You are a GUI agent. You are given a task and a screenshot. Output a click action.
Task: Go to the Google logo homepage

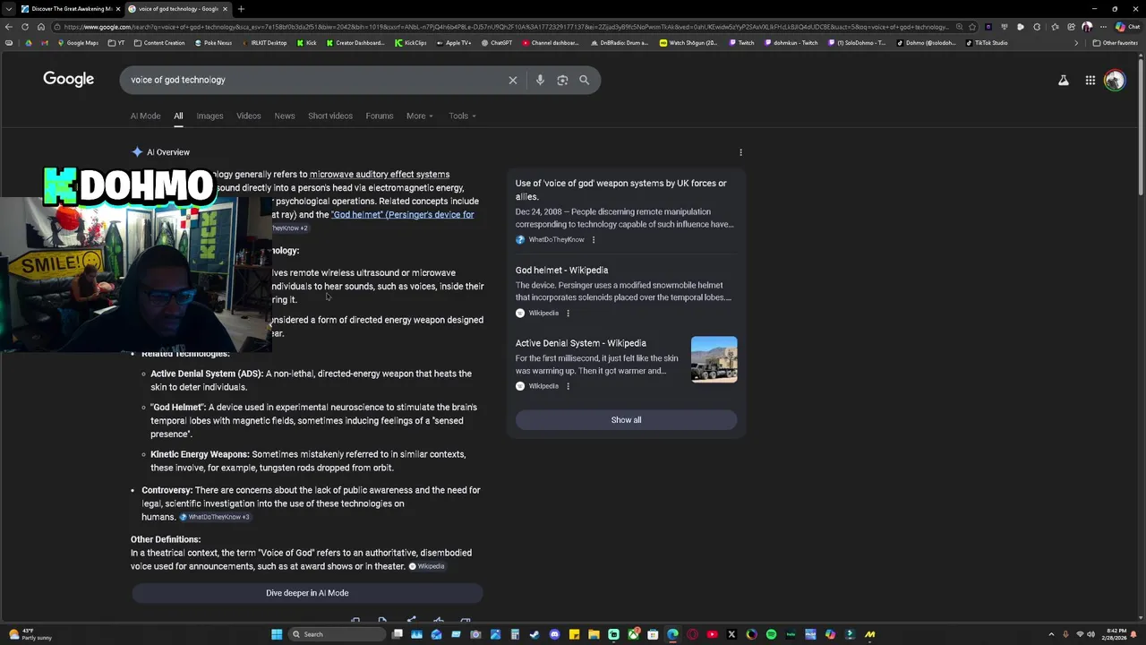pyautogui.click(x=68, y=79)
